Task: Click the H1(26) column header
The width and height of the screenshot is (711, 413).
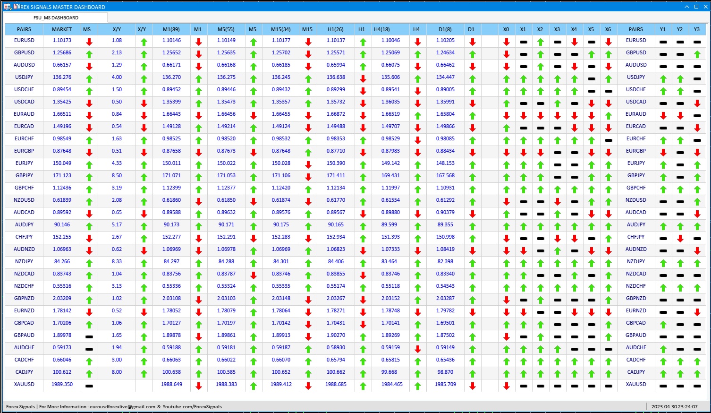Action: 336,29
